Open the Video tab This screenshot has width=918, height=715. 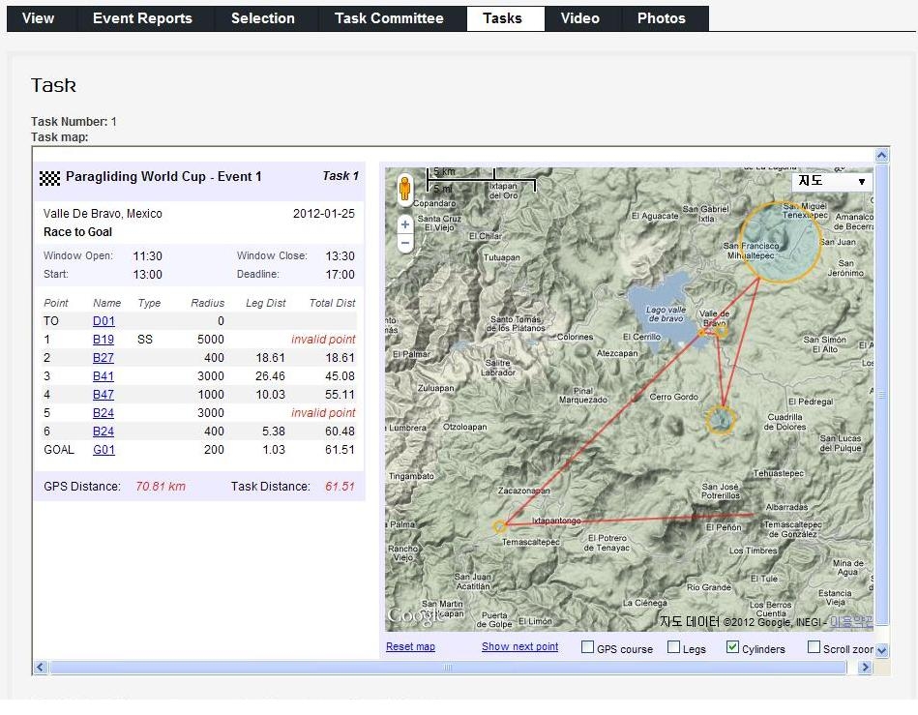580,18
